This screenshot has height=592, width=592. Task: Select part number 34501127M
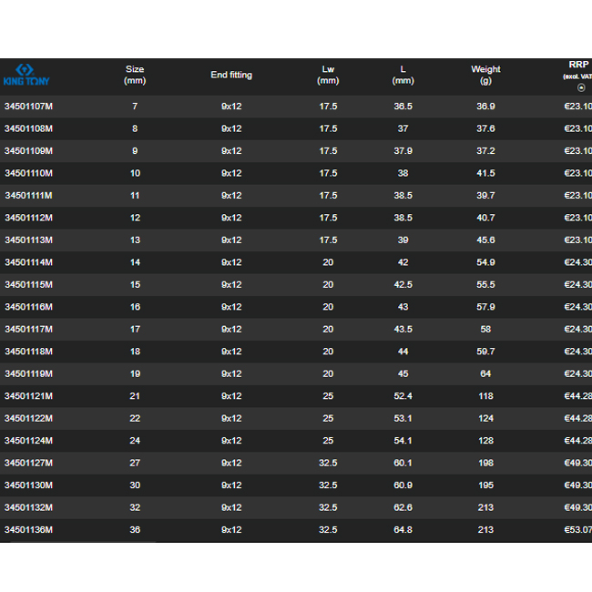click(29, 463)
